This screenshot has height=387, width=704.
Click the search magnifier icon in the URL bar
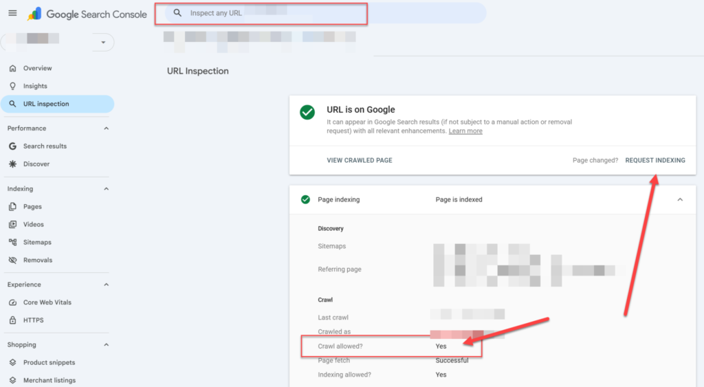(x=178, y=13)
